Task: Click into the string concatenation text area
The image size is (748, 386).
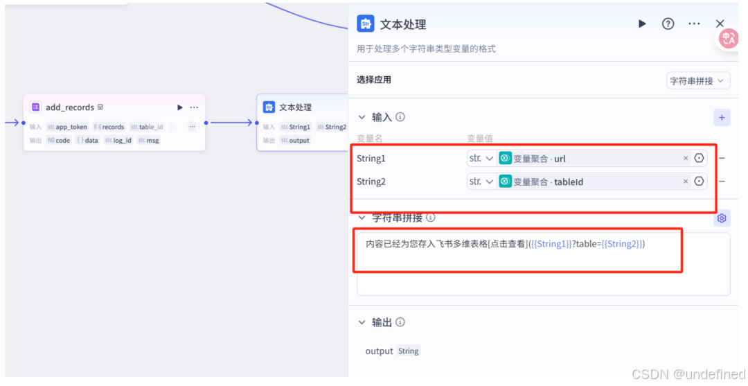Action: (544, 264)
